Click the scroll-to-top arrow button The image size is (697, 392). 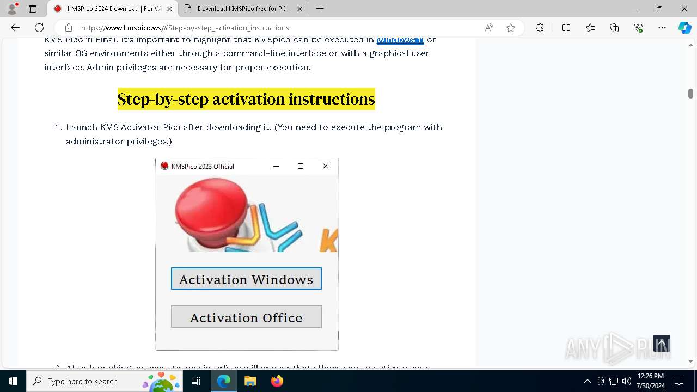(662, 344)
